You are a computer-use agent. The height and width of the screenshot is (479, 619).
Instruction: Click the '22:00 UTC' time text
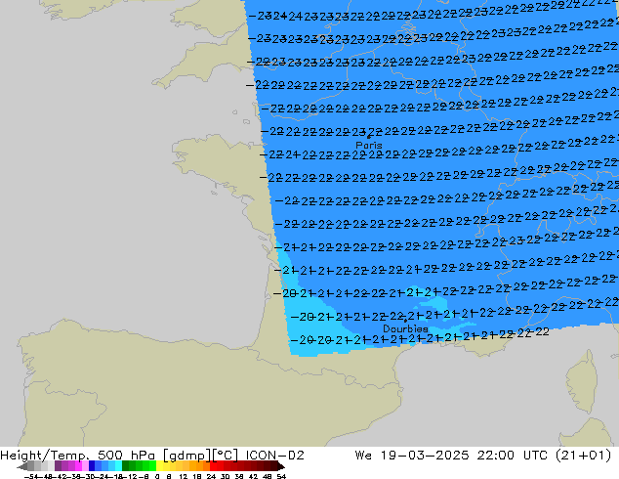coord(512,456)
